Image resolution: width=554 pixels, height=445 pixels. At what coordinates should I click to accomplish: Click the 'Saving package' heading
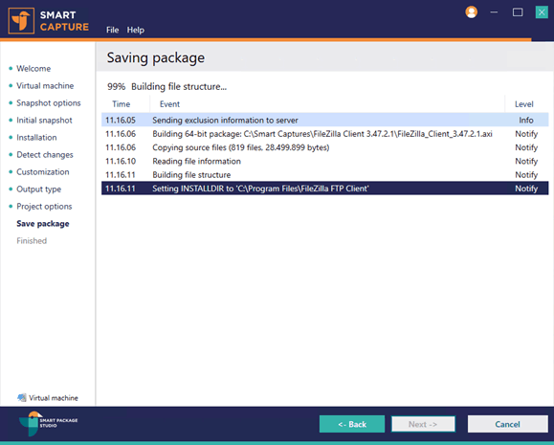point(156,57)
